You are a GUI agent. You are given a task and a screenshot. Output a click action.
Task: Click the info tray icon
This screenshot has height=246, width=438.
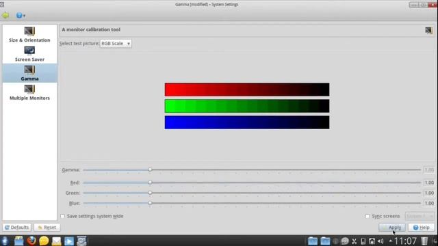[x=336, y=241]
